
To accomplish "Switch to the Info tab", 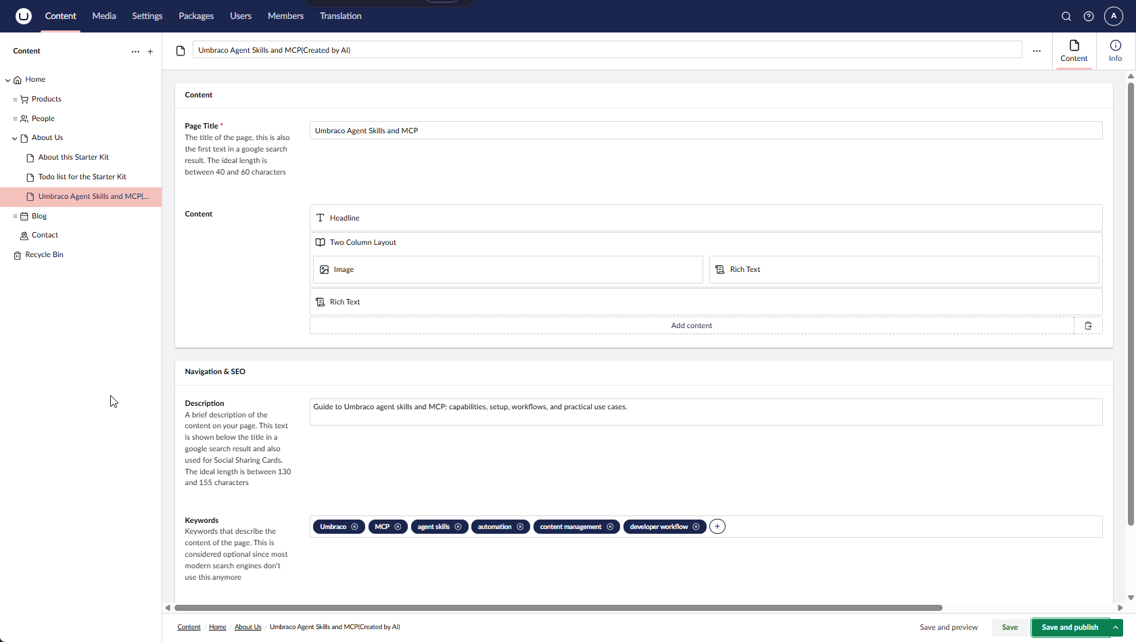I will pyautogui.click(x=1115, y=51).
